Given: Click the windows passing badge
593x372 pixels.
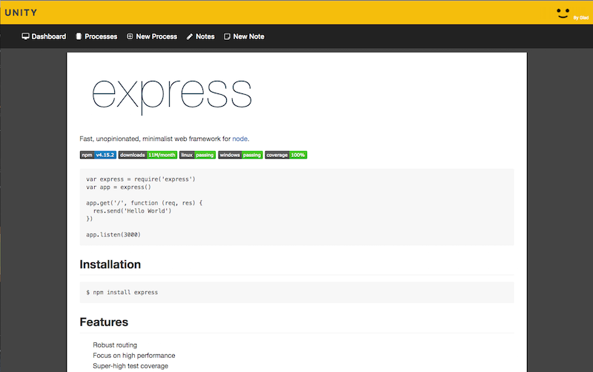Looking at the screenshot, I should [240, 155].
